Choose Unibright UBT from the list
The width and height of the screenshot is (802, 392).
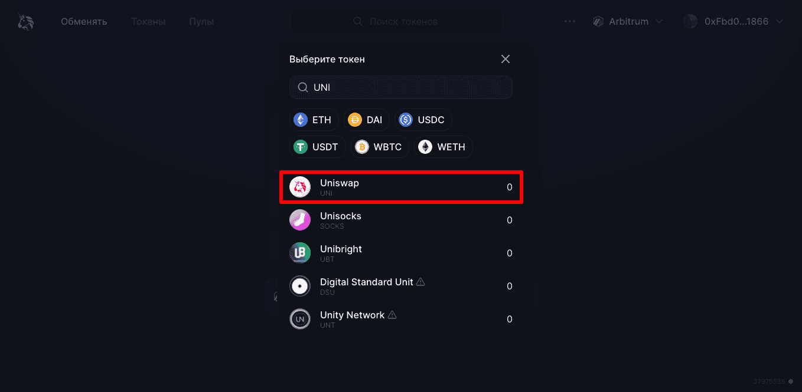(401, 253)
